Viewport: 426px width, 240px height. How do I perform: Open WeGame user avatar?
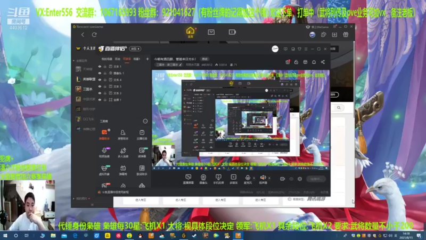click(x=312, y=35)
